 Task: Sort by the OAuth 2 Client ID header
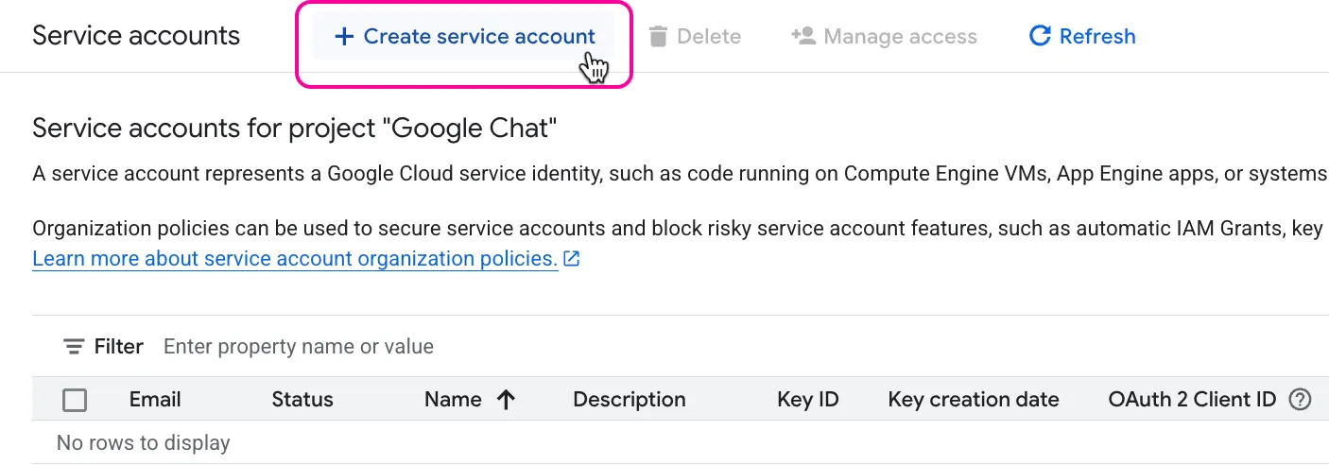1192,400
